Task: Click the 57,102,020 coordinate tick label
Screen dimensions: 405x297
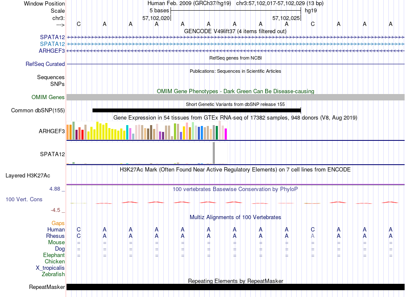Action: [156, 18]
